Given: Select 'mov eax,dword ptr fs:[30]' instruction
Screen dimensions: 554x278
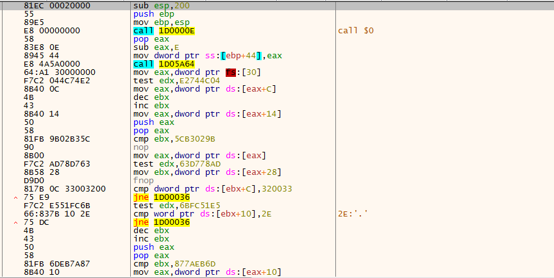Looking at the screenshot, I should tap(197, 72).
